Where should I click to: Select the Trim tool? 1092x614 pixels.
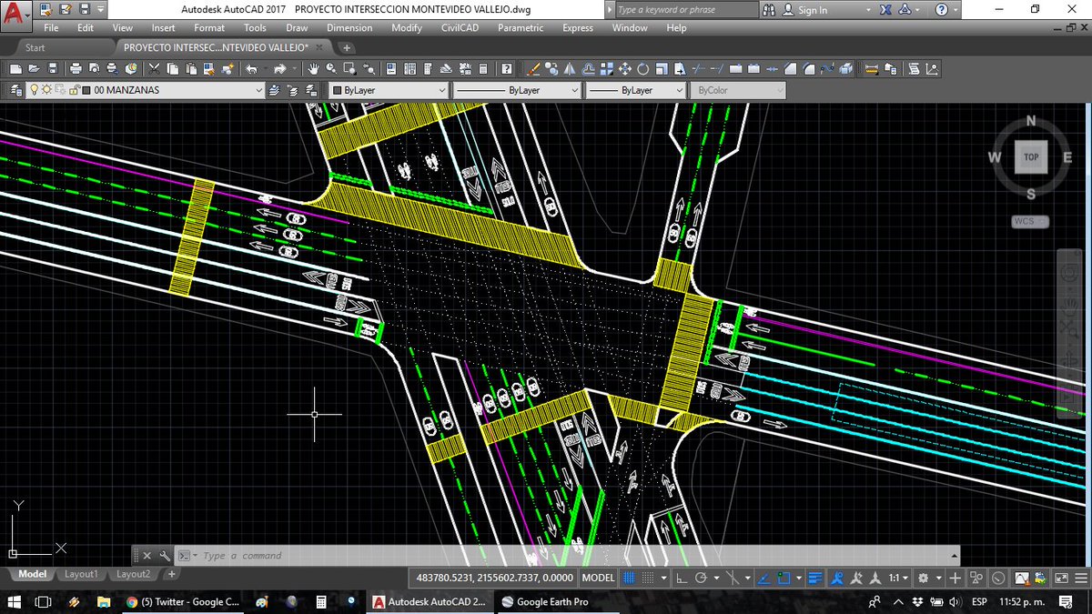pyautogui.click(x=698, y=68)
